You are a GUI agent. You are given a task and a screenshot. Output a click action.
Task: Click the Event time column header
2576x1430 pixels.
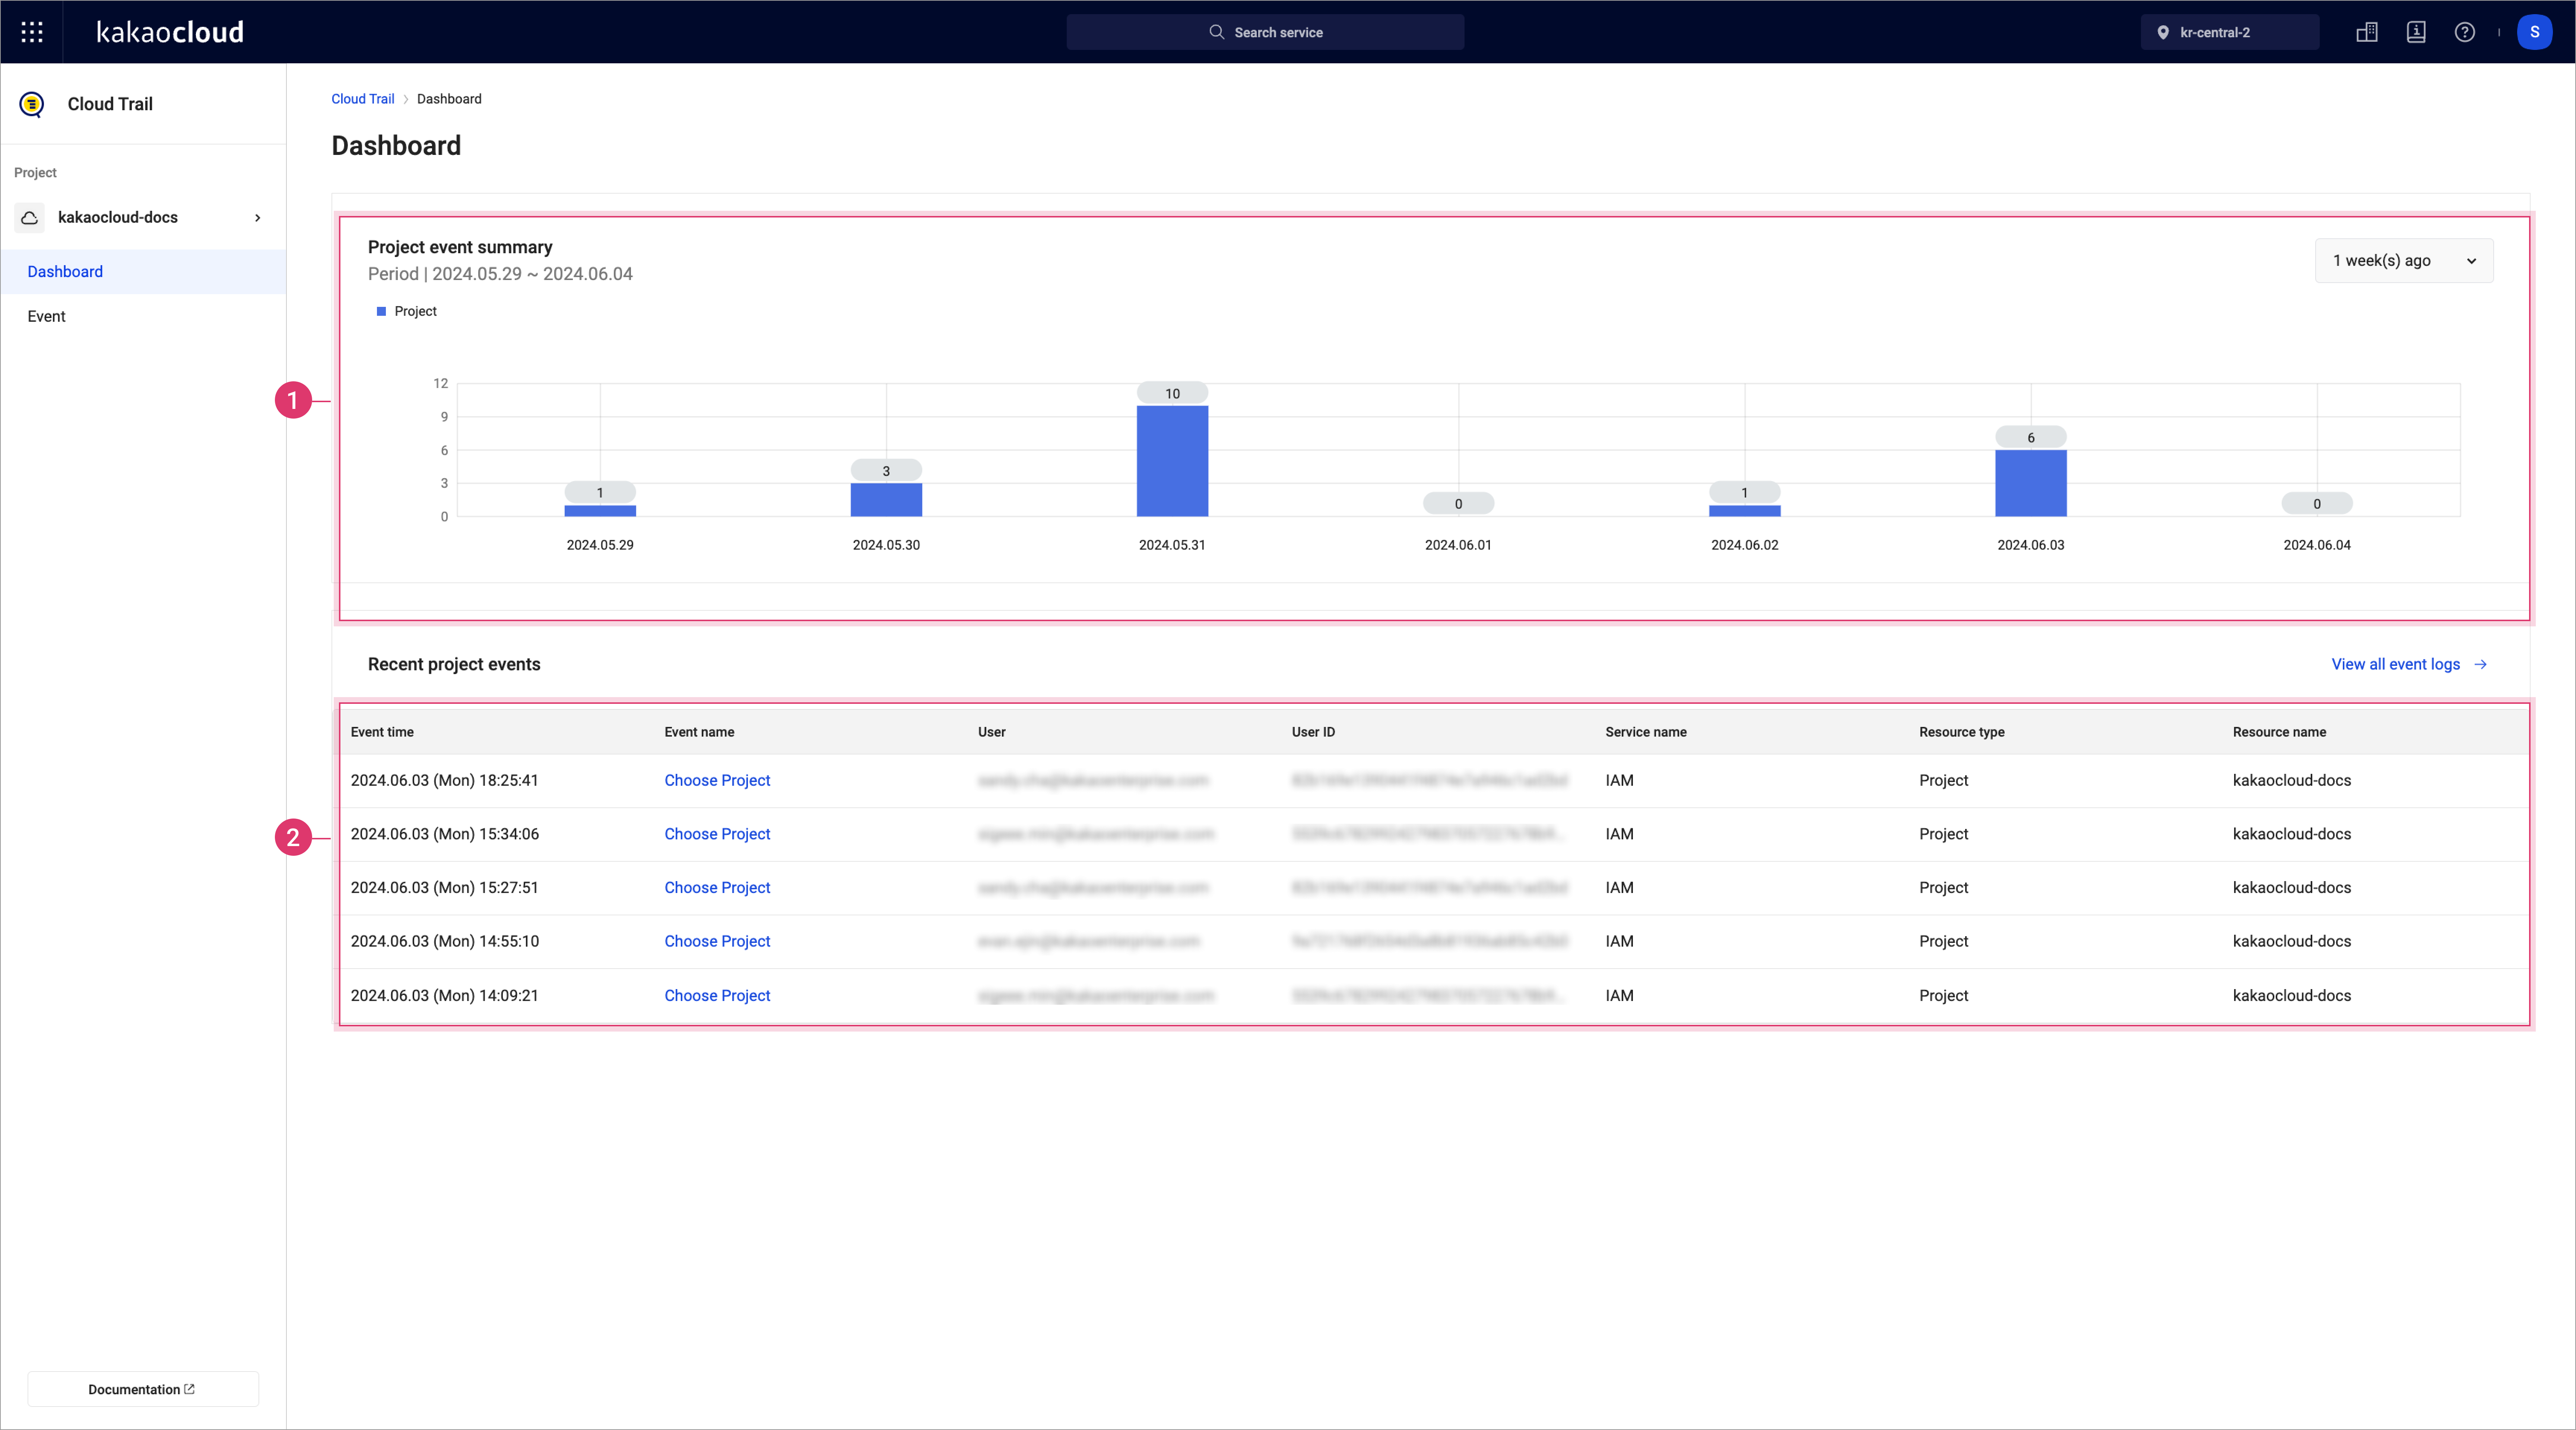[x=382, y=732]
